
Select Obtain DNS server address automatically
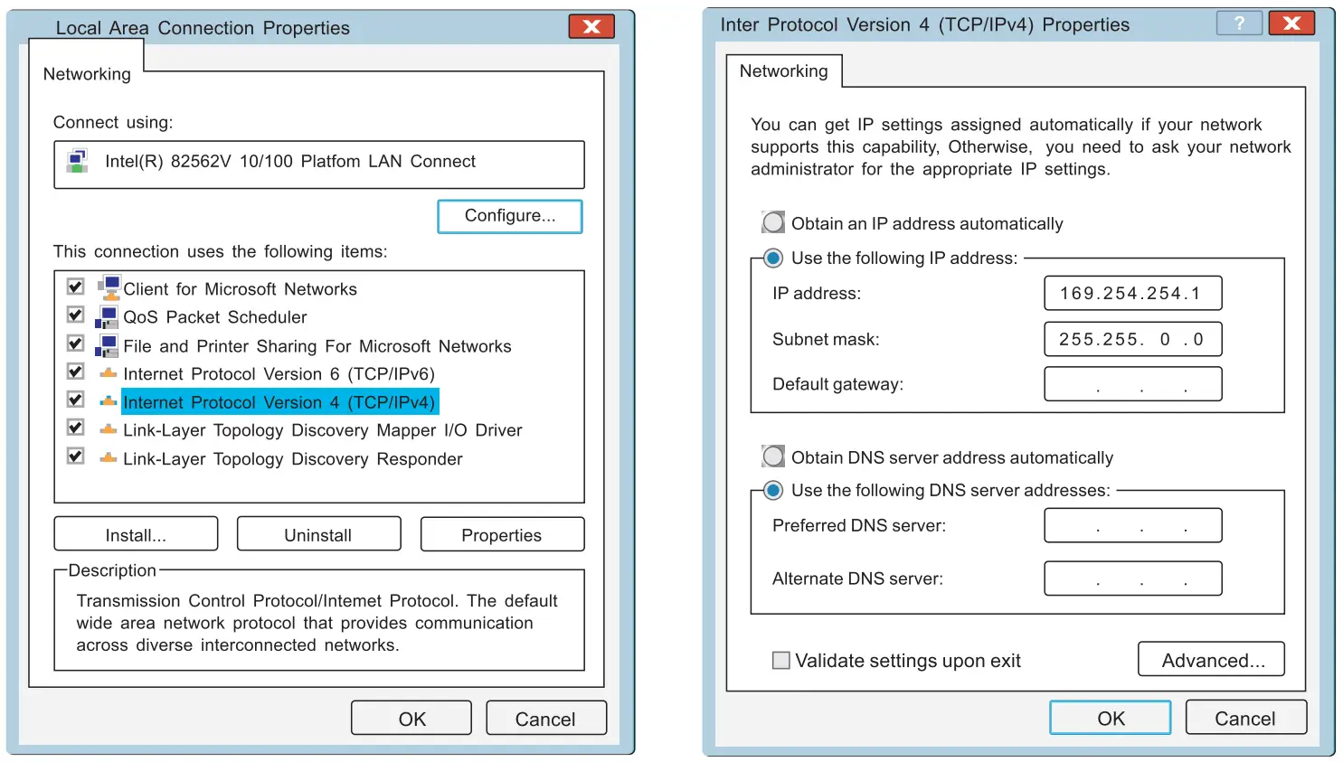[773, 456]
